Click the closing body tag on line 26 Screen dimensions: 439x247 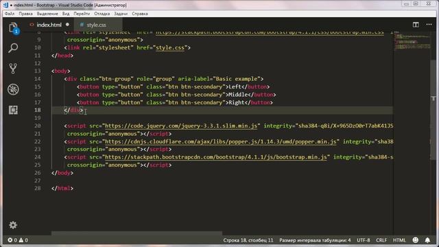[x=62, y=173]
